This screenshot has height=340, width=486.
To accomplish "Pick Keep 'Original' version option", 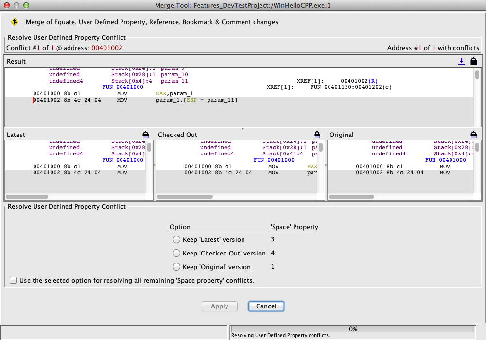I will click(x=176, y=267).
